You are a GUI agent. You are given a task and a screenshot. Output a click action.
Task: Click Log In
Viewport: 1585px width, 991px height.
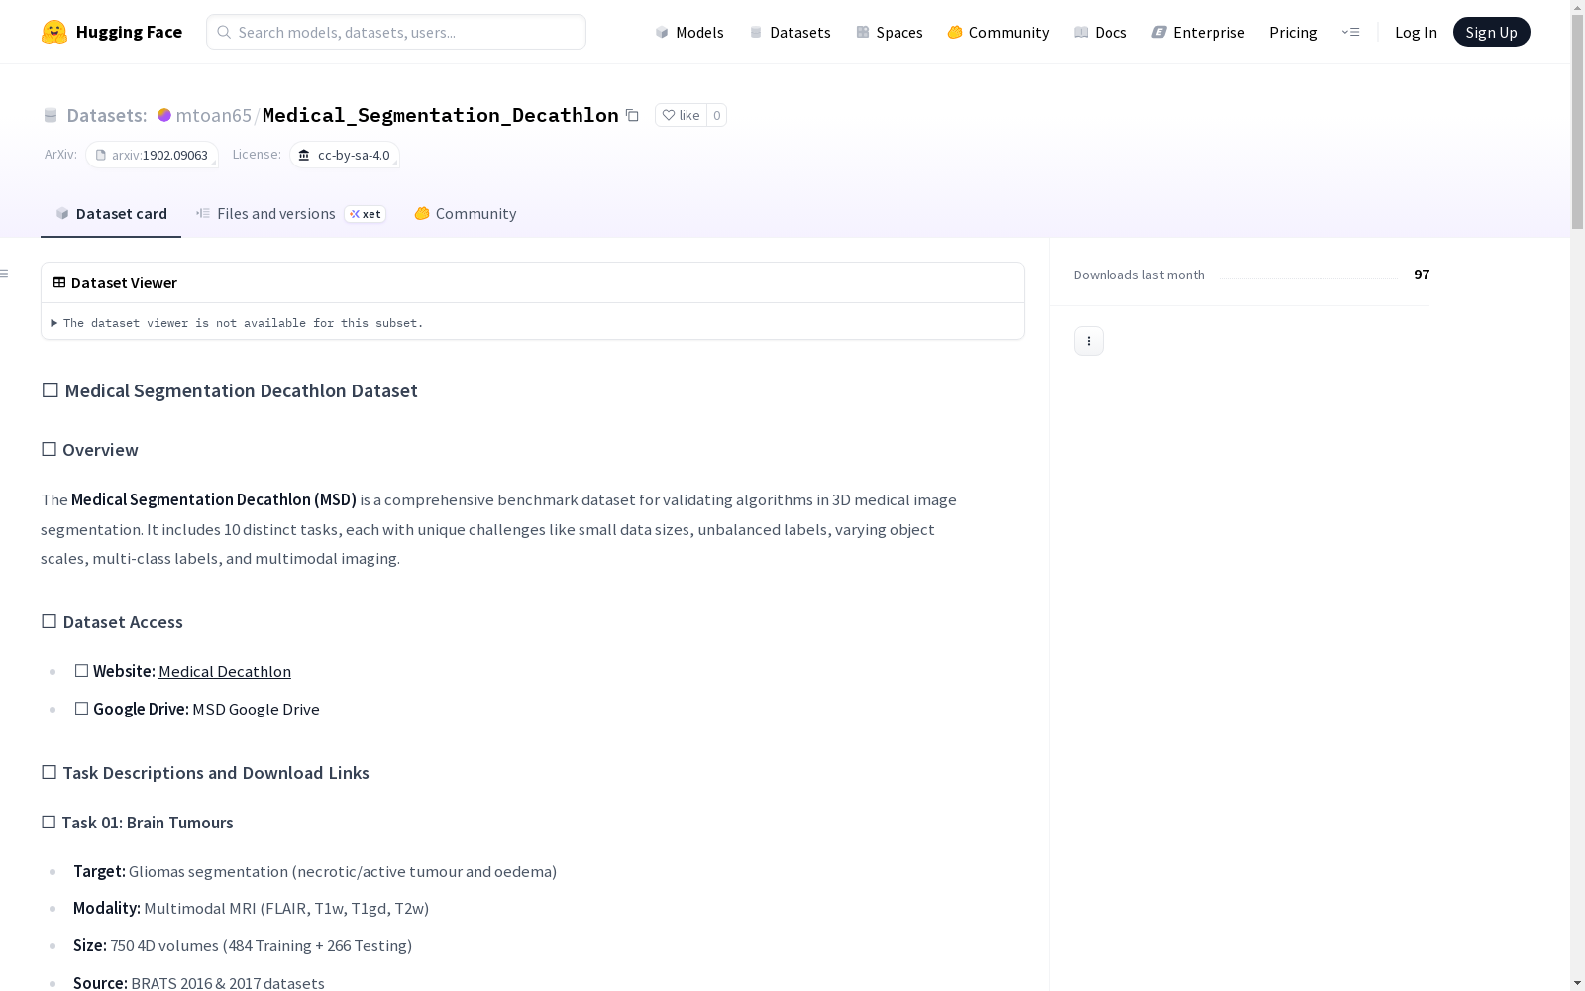(x=1416, y=32)
